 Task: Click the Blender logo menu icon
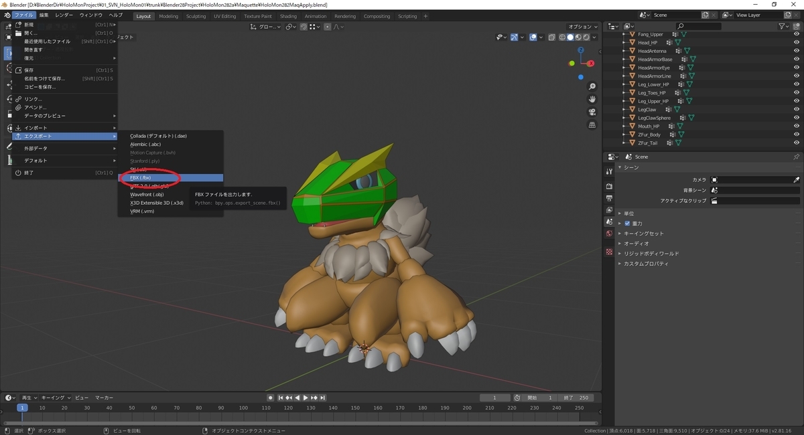pyautogui.click(x=6, y=15)
